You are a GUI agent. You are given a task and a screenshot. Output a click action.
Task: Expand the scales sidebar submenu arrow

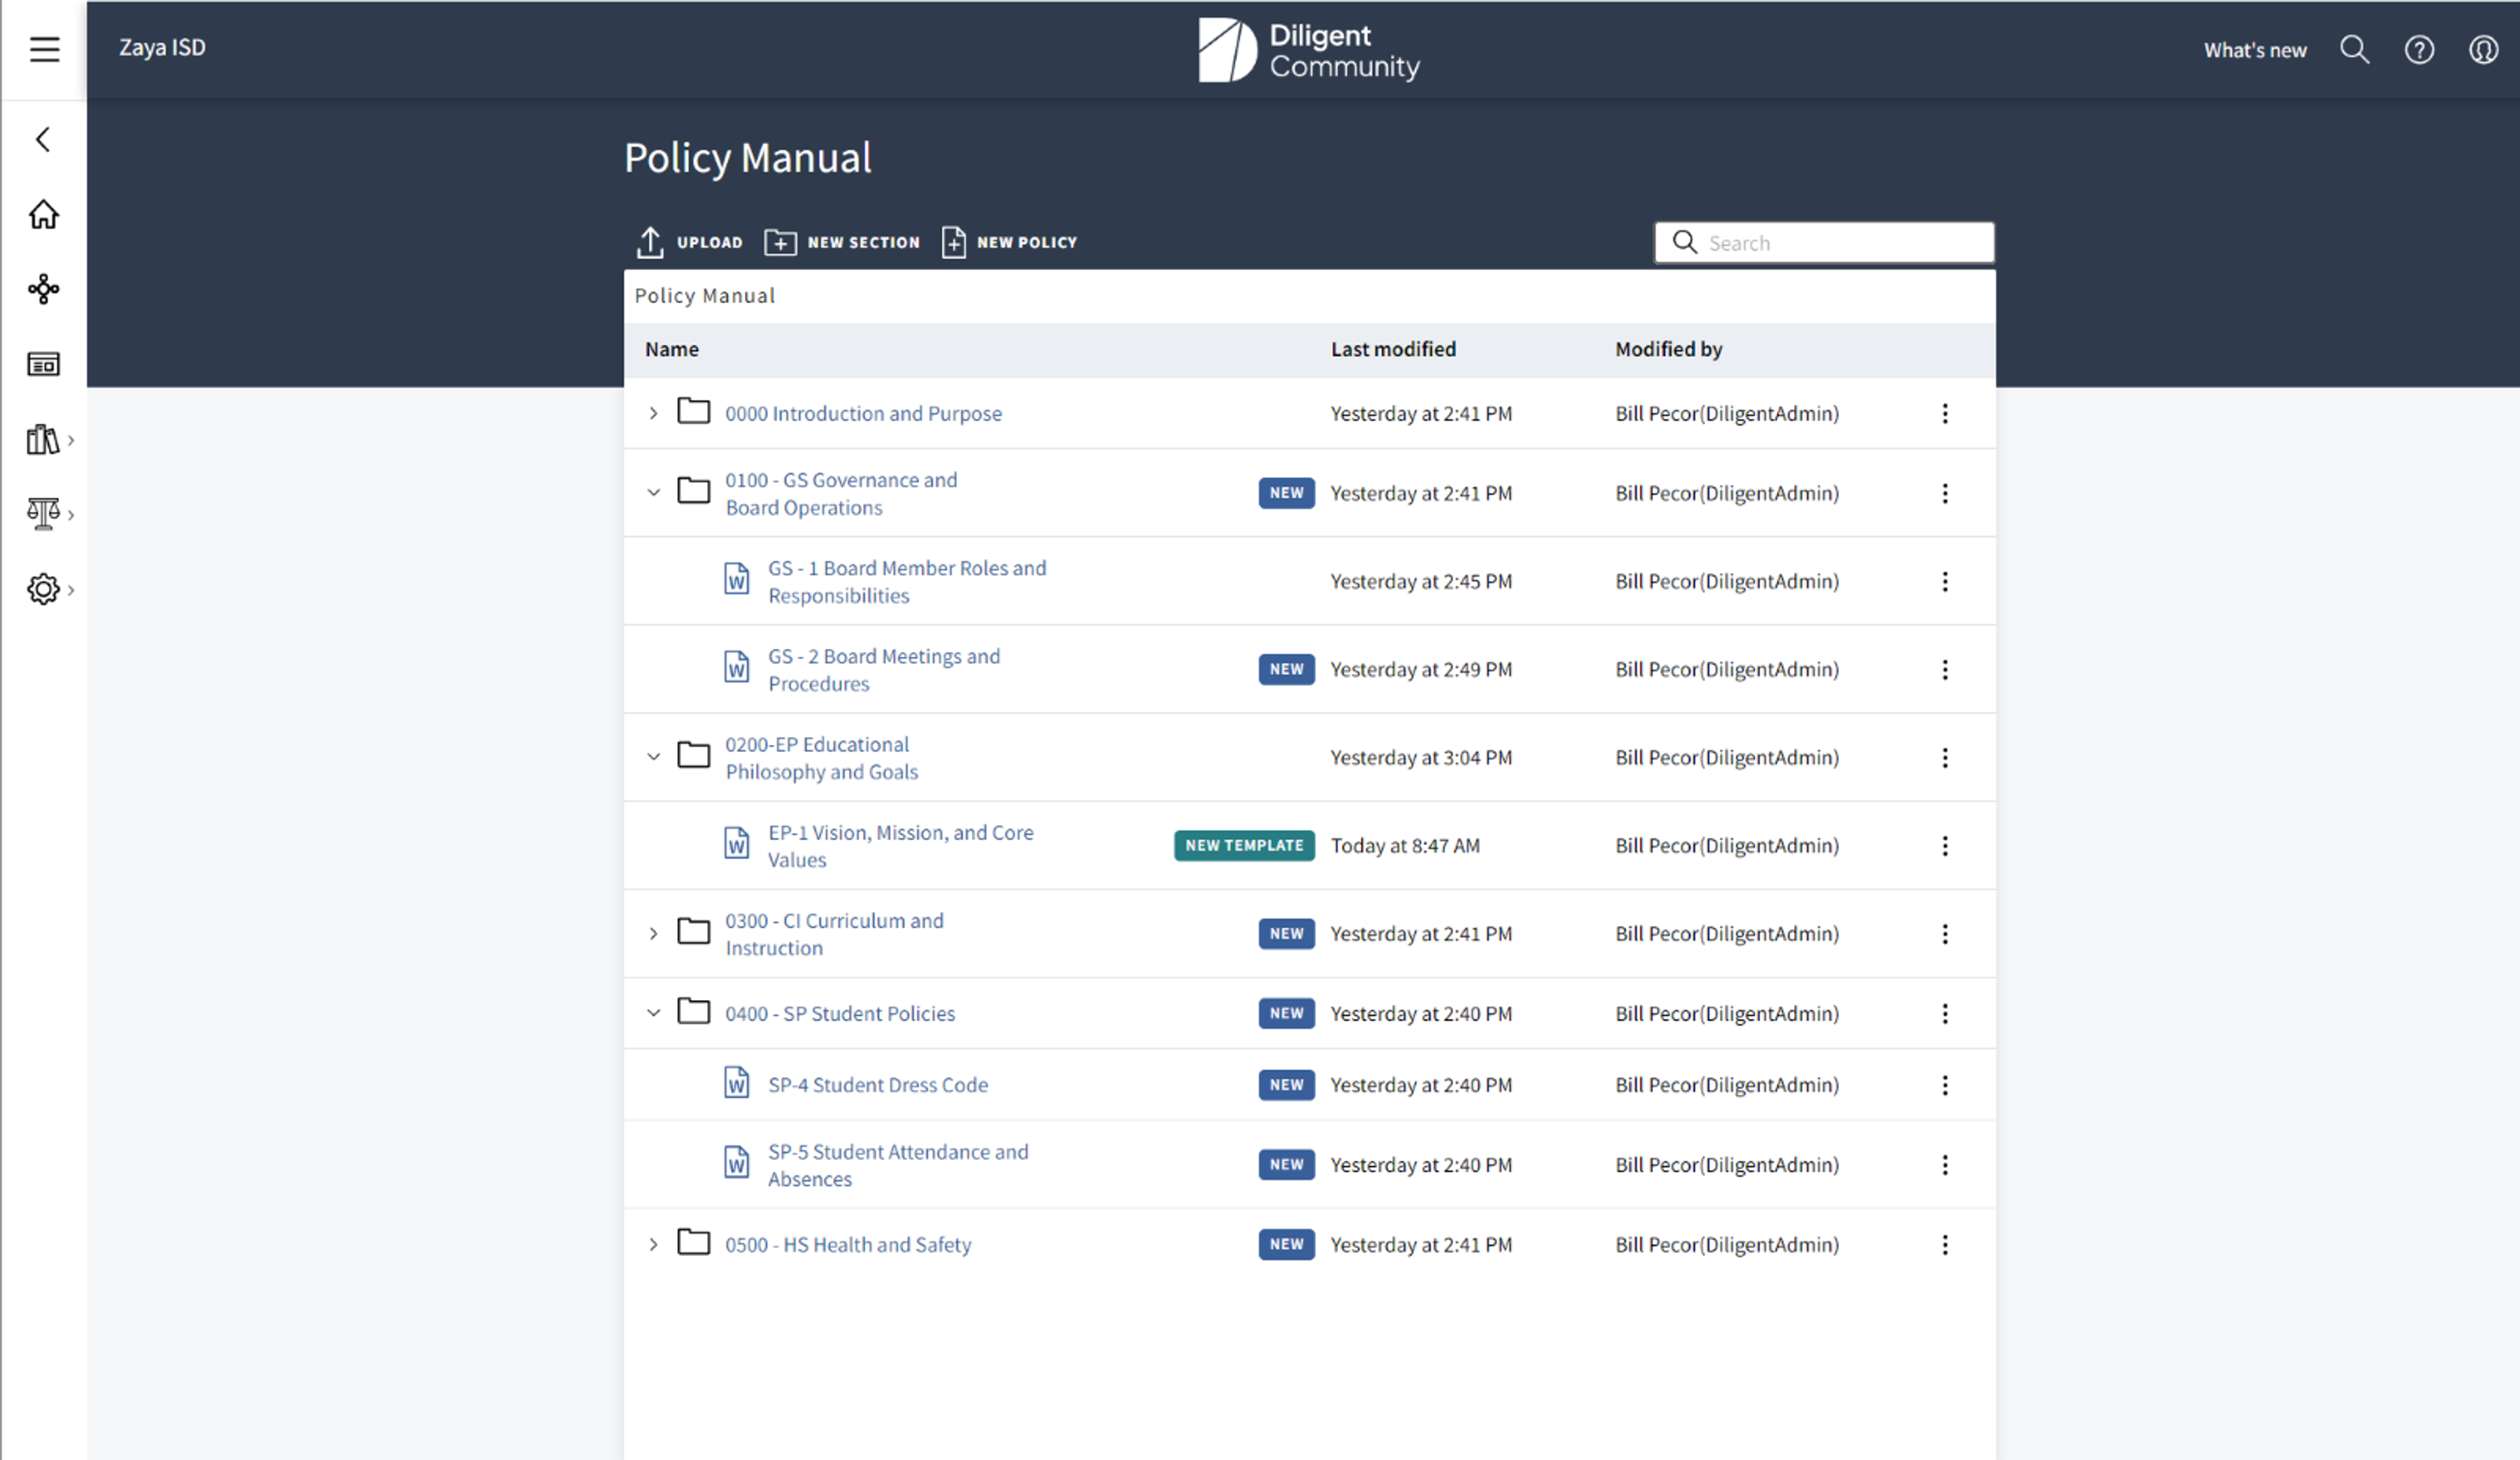coord(71,515)
